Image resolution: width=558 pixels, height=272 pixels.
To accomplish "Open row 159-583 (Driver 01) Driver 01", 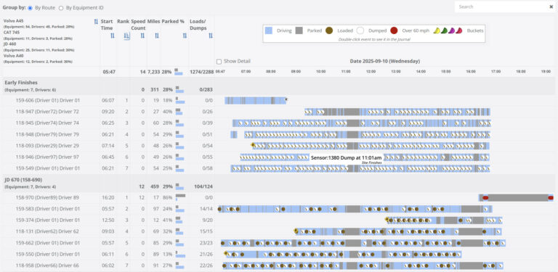I will click(48, 209).
